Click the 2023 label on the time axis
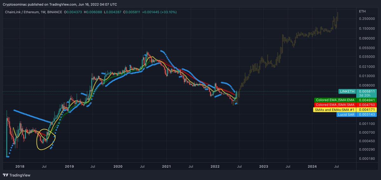Image resolution: width=381 pixels, height=180 pixels. pos(264,166)
